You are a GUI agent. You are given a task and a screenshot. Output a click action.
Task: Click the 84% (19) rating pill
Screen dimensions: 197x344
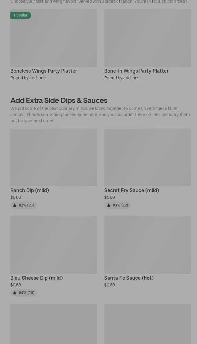[x=24, y=293]
